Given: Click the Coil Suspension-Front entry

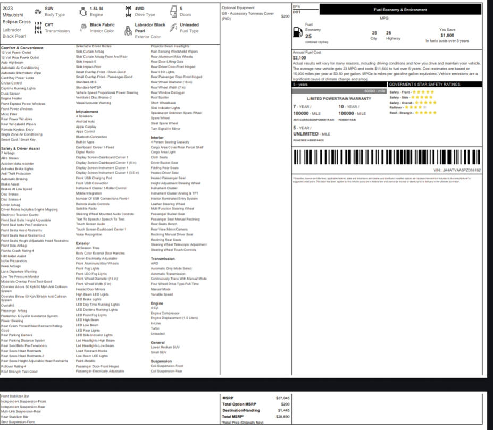Looking at the screenshot, I should click(x=166, y=366).
